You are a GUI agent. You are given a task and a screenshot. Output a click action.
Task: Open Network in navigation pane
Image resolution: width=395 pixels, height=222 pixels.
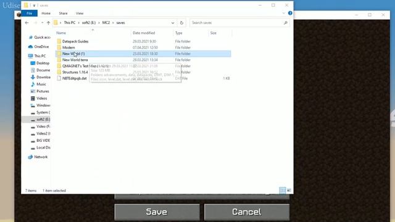(41, 157)
